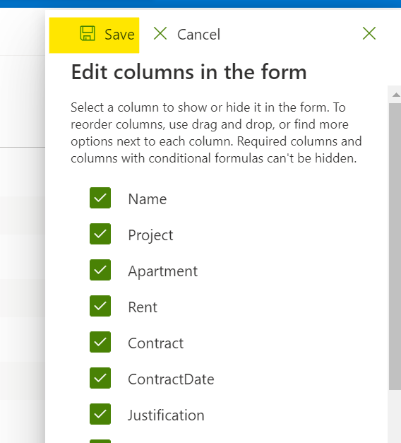Hide the Rent column via its checkbox
Image resolution: width=401 pixels, height=443 pixels.
click(x=100, y=306)
